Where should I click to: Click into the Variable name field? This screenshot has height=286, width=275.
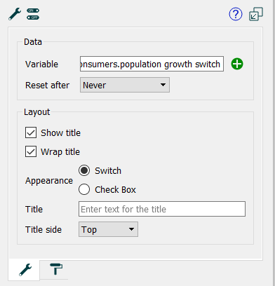coord(152,64)
